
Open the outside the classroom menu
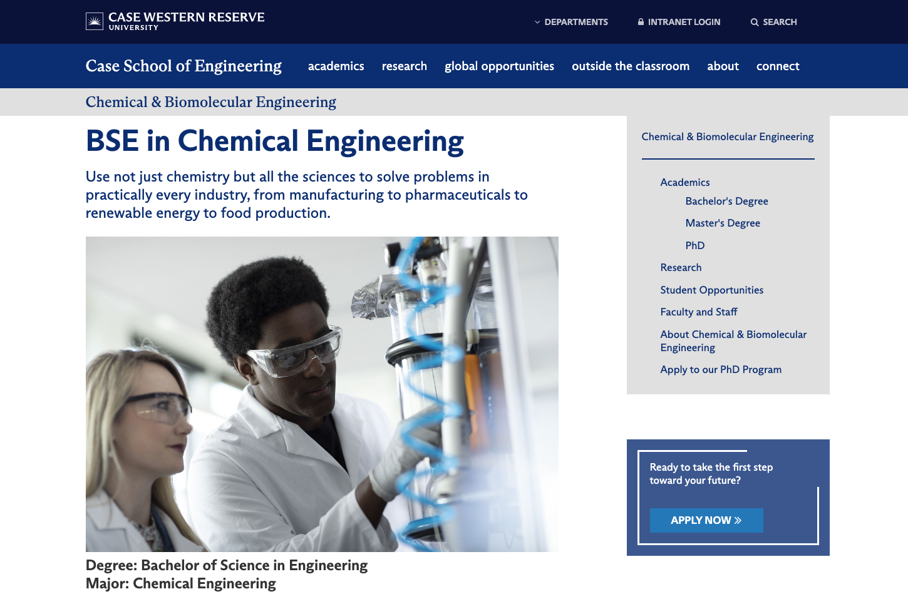(631, 66)
